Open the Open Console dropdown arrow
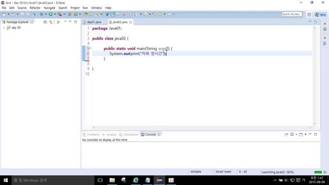Viewport: 329px width, 185px height. coord(305,135)
